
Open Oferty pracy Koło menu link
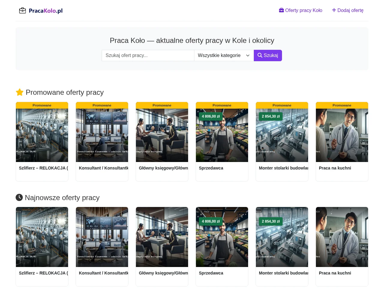(x=301, y=10)
